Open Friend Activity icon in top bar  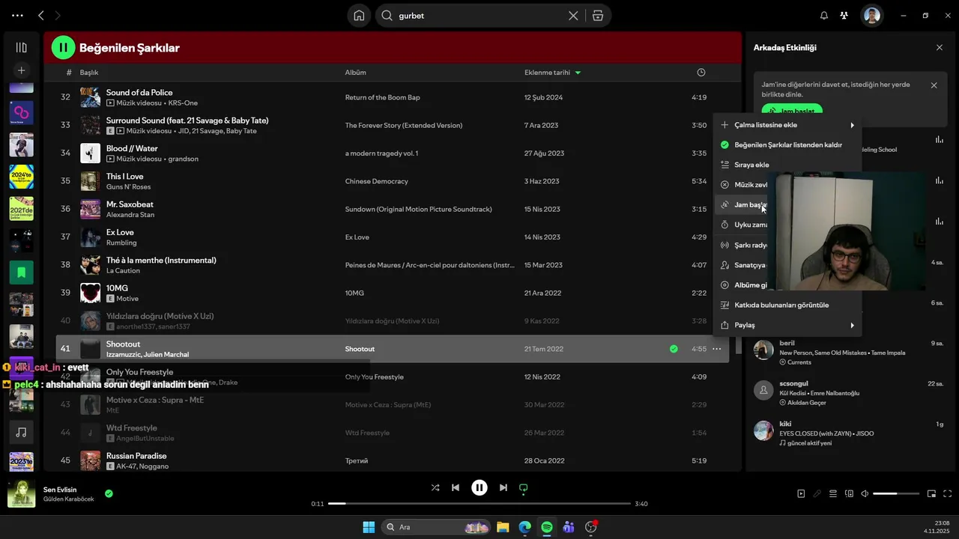[844, 16]
